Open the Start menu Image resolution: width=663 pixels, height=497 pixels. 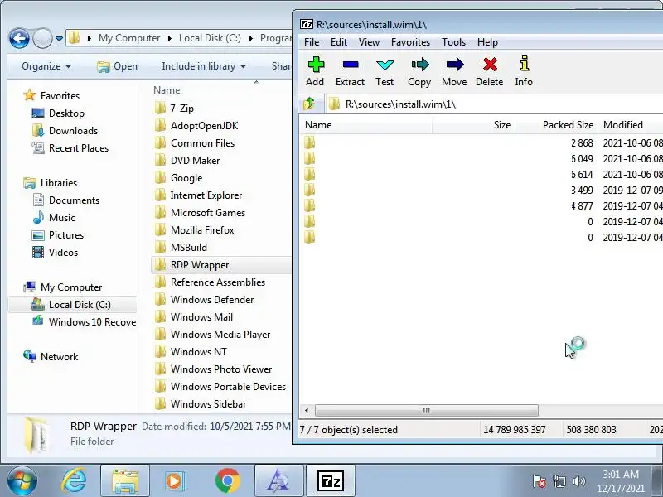click(22, 481)
